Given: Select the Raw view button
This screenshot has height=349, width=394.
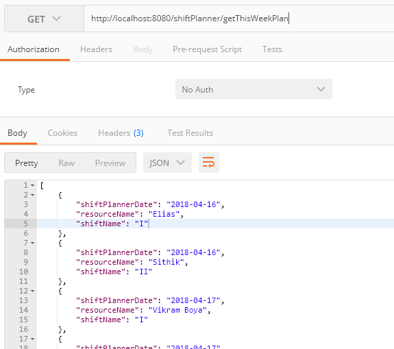Looking at the screenshot, I should (x=66, y=163).
